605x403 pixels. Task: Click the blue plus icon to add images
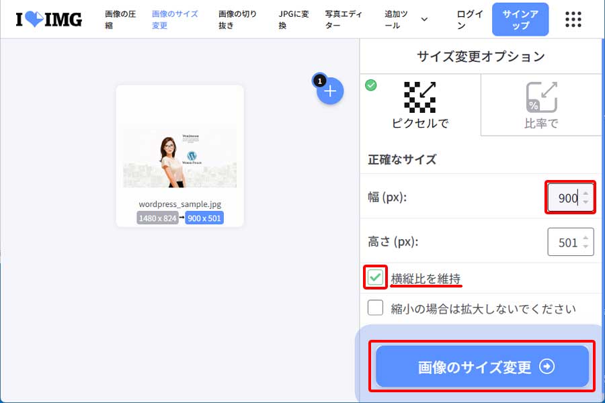pyautogui.click(x=330, y=91)
